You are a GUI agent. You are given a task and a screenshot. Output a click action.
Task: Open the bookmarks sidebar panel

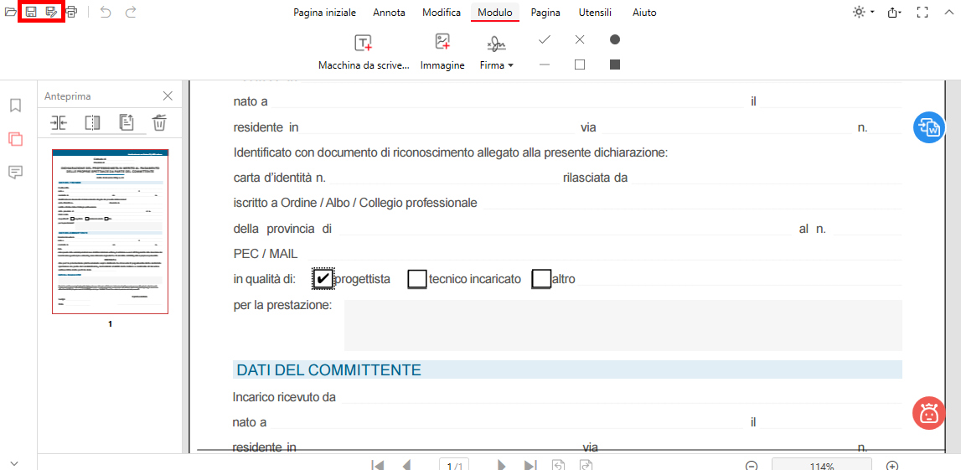[16, 106]
